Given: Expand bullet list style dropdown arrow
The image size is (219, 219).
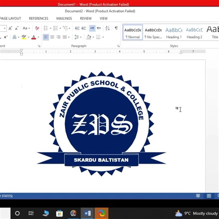Looking at the screenshot, I should (51, 28).
